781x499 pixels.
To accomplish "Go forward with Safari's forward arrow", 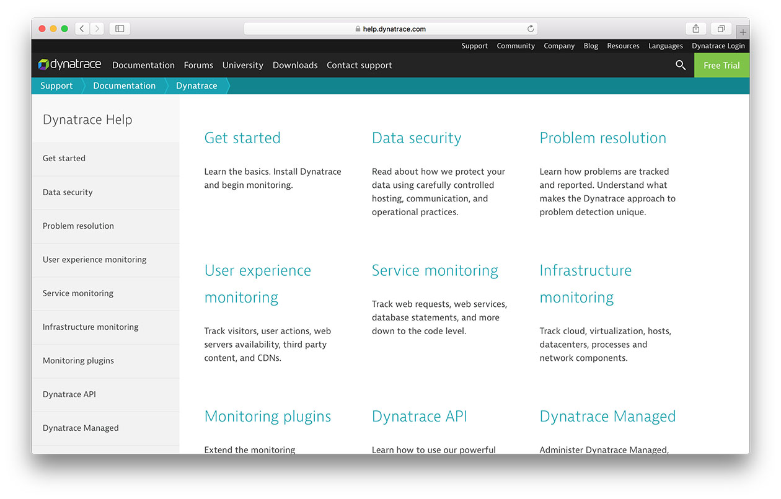I will click(97, 29).
